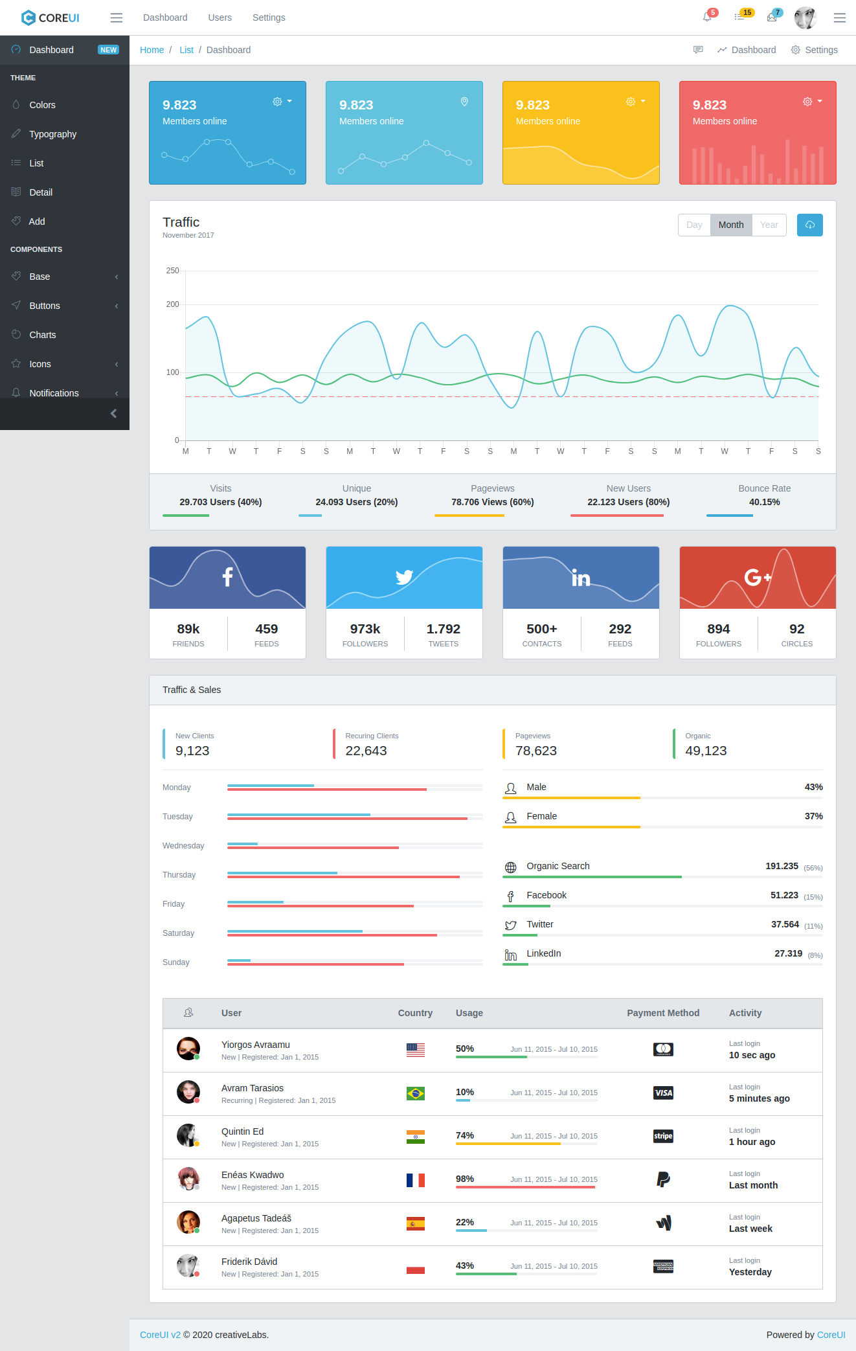Expand the Buttons sidebar group
856x1351 pixels.
click(65, 306)
